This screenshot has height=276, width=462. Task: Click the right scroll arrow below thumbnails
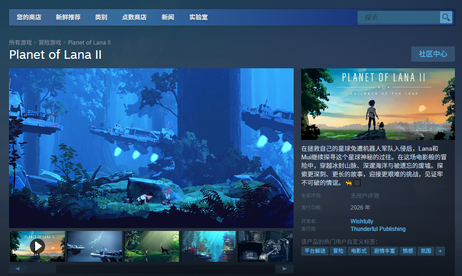click(x=284, y=268)
